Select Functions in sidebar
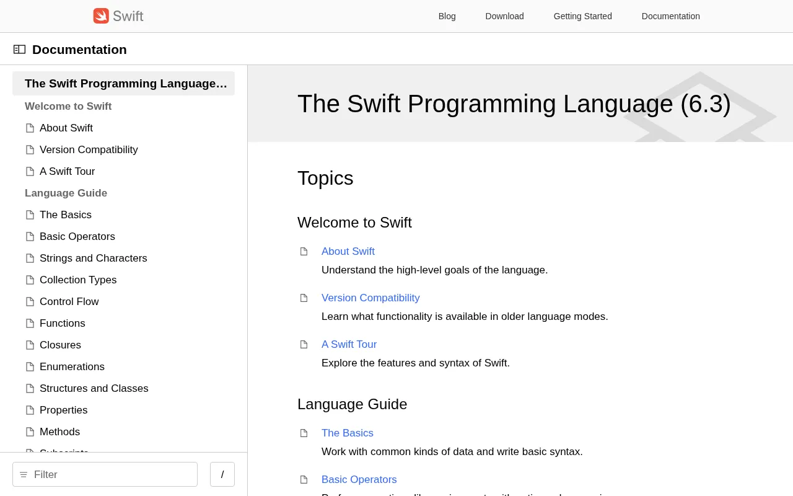 pos(63,324)
